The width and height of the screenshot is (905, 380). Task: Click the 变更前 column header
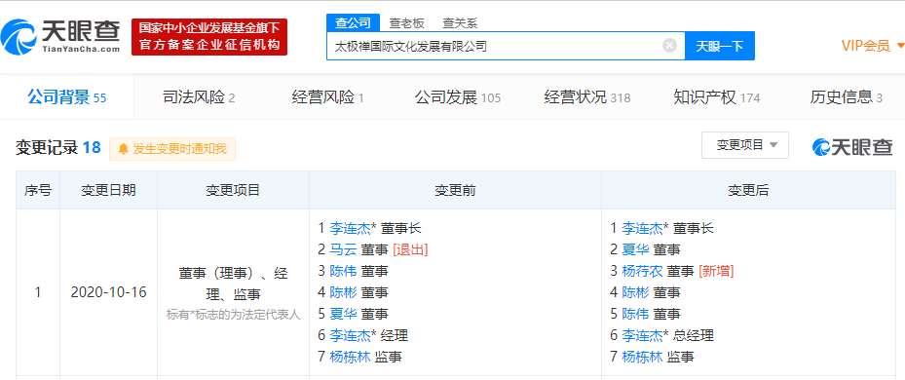[455, 190]
